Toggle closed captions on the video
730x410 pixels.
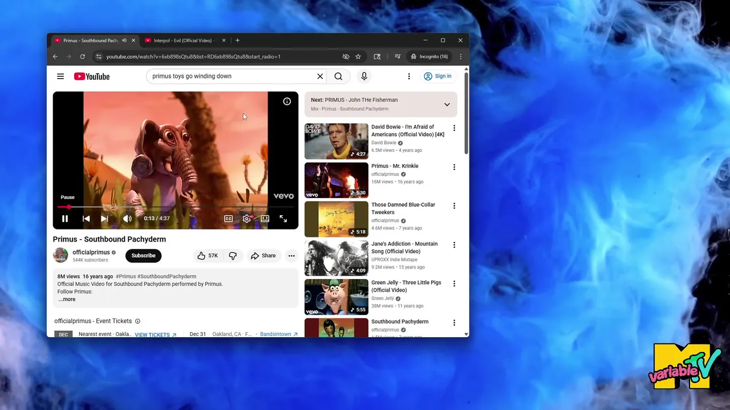tap(228, 219)
